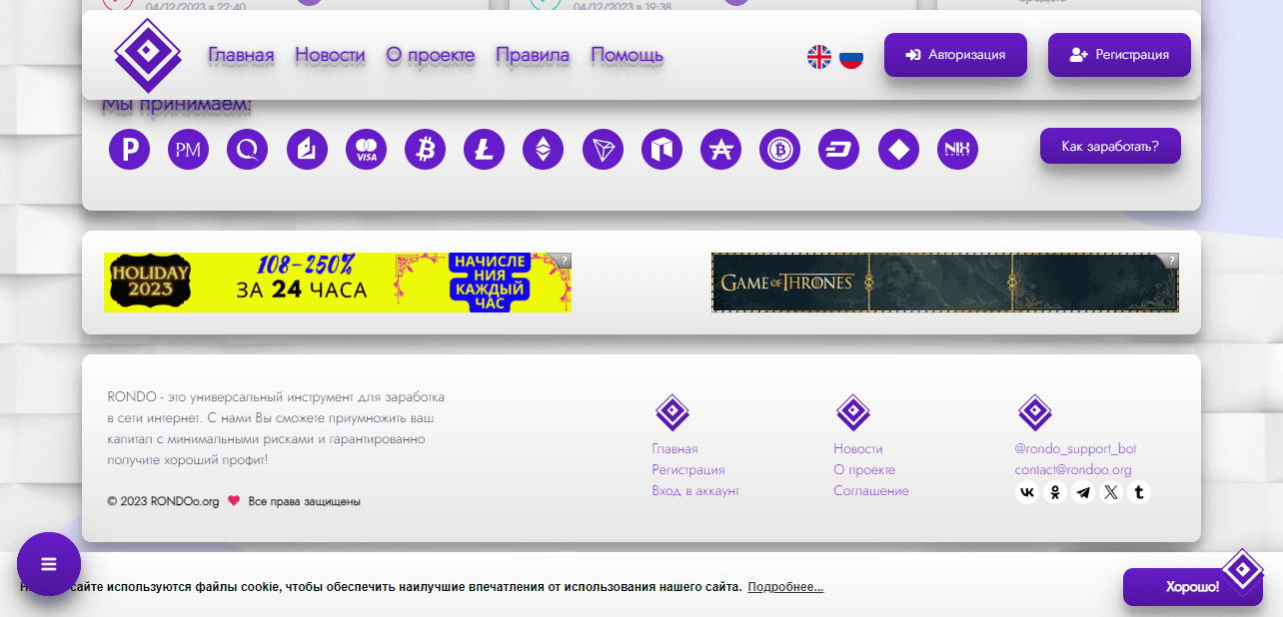Open the Новости menu item in header
1283x617 pixels.
pos(330,55)
